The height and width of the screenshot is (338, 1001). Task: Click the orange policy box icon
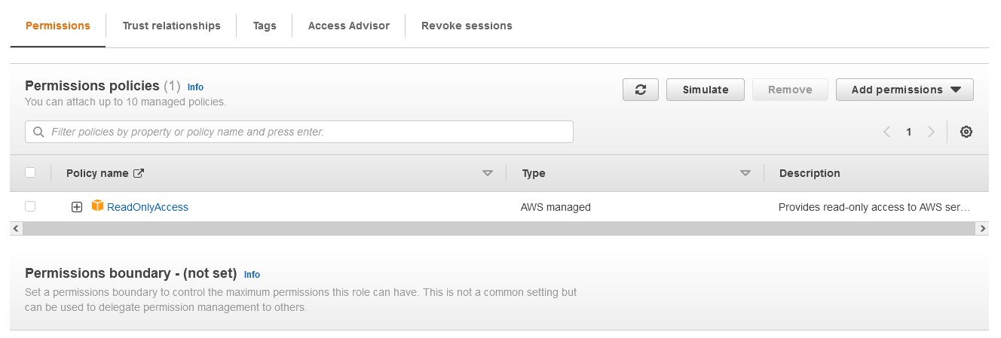click(x=97, y=206)
